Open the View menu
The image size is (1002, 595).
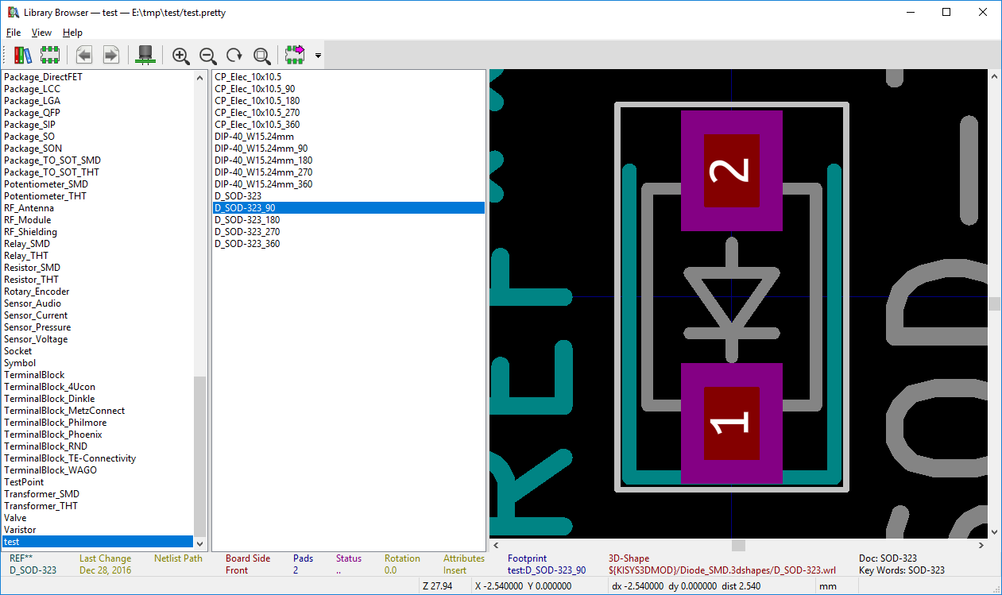(x=41, y=33)
